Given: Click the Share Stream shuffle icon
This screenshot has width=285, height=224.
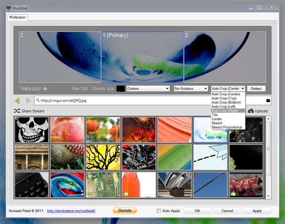Looking at the screenshot, I should pyautogui.click(x=17, y=111).
